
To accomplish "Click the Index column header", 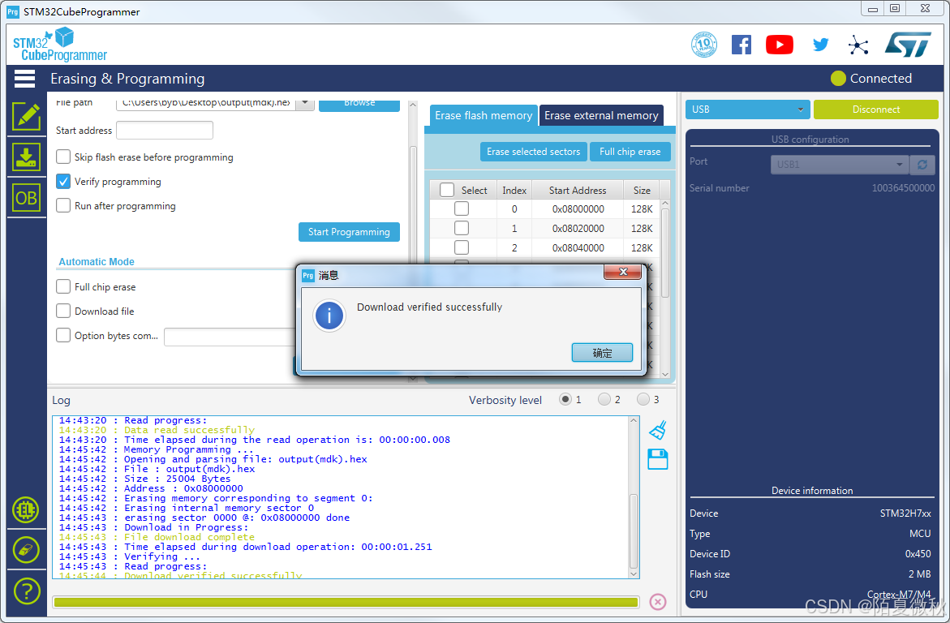I will (514, 190).
